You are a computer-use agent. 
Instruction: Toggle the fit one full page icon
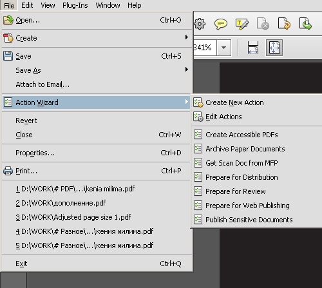pos(274,48)
